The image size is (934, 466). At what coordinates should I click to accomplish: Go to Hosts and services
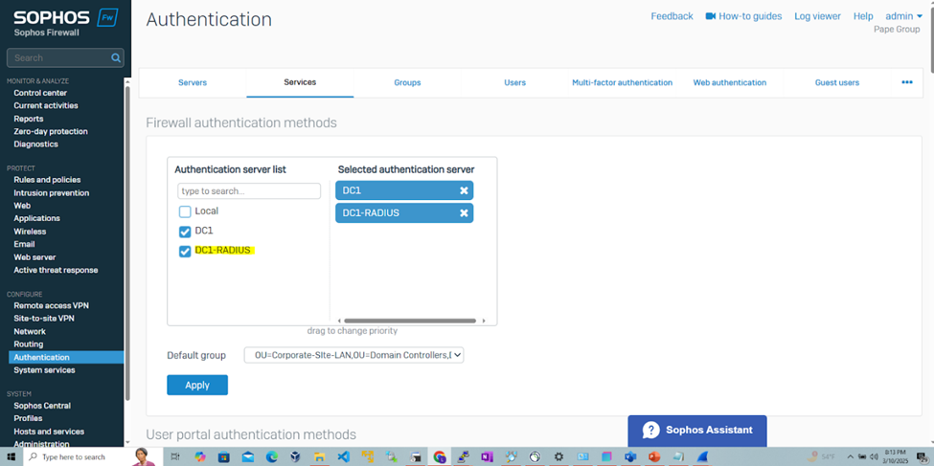[49, 432]
